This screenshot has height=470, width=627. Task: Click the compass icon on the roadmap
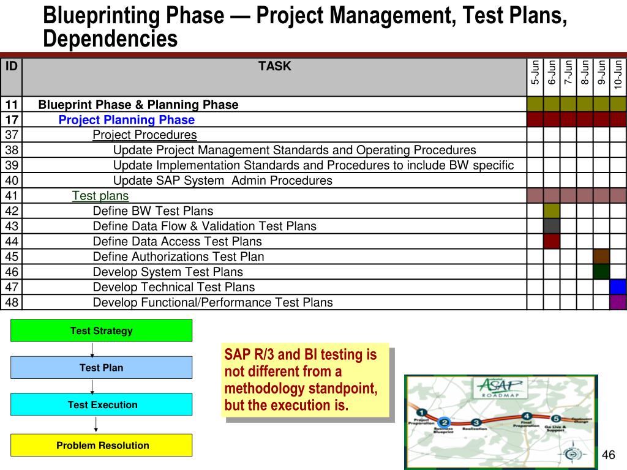573,454
